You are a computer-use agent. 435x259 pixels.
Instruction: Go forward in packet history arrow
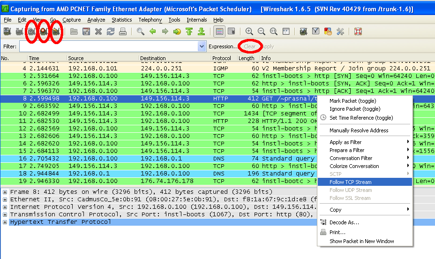pyautogui.click(x=165, y=31)
